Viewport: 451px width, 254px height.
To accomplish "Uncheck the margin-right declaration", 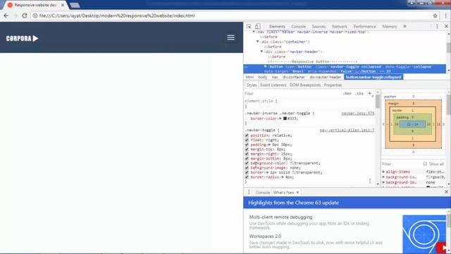I will point(247,154).
